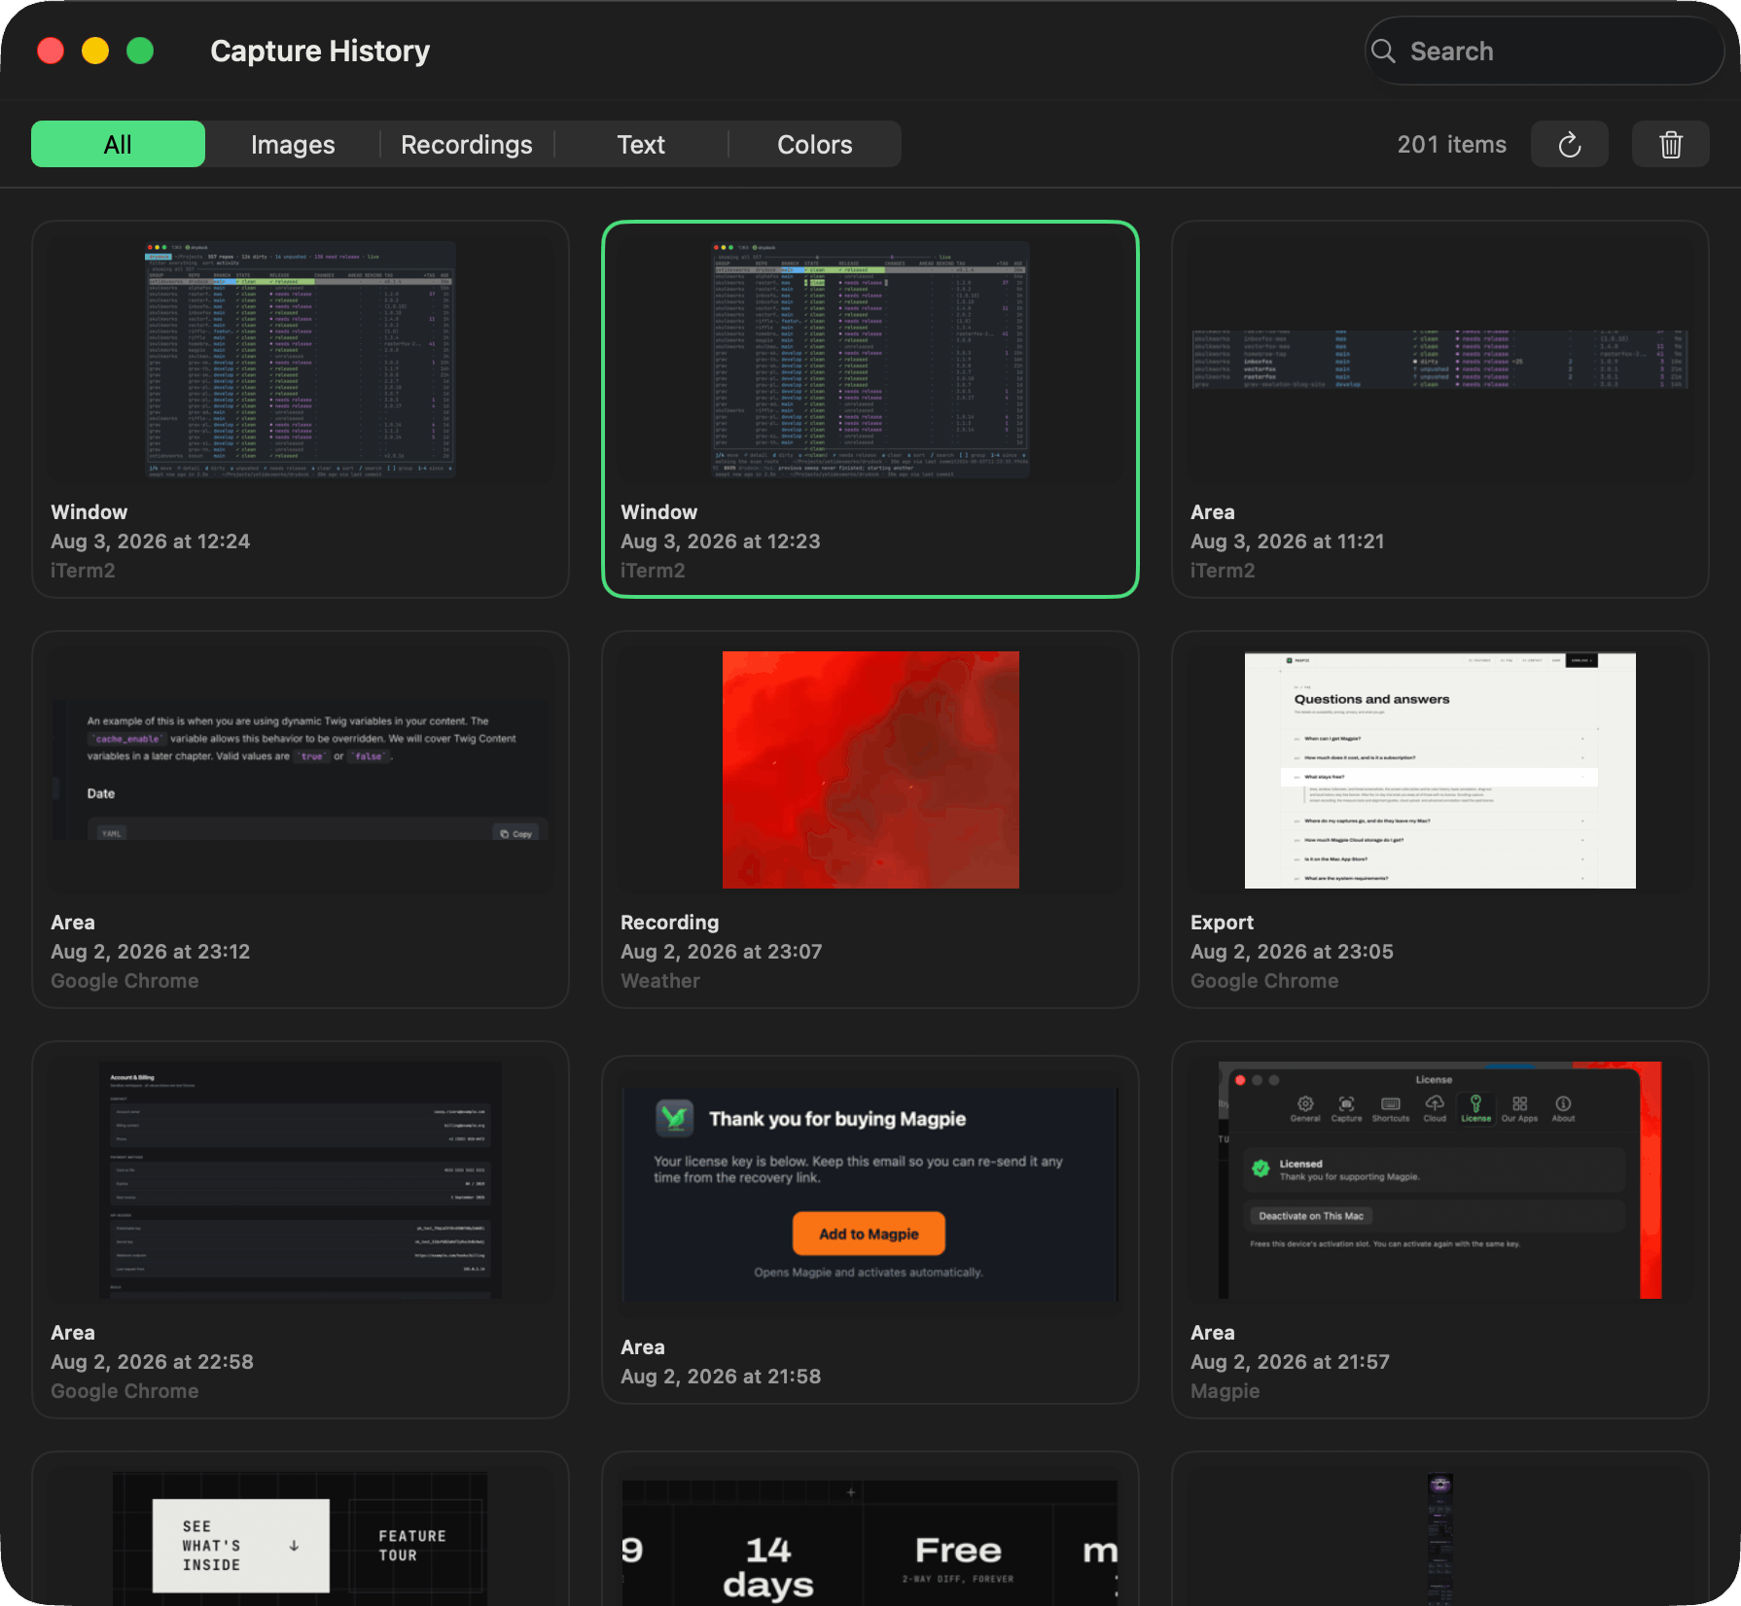Minimize the Capture History window

tap(95, 51)
